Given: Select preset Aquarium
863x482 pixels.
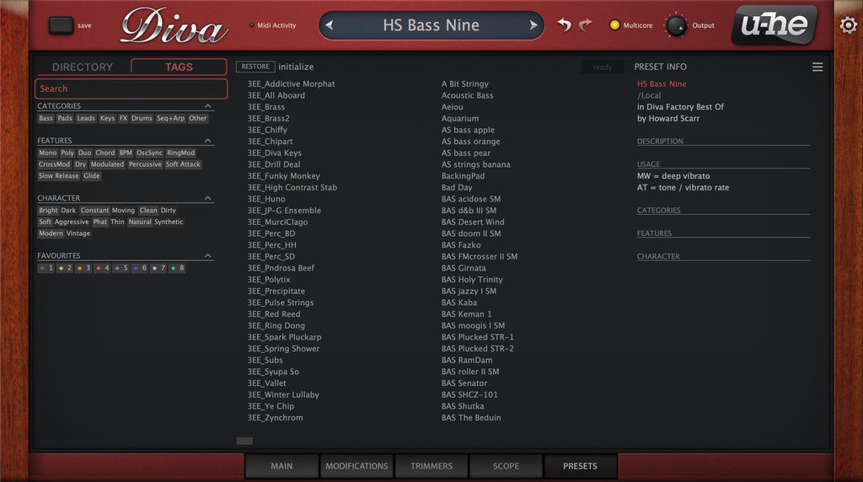Looking at the screenshot, I should tap(460, 118).
